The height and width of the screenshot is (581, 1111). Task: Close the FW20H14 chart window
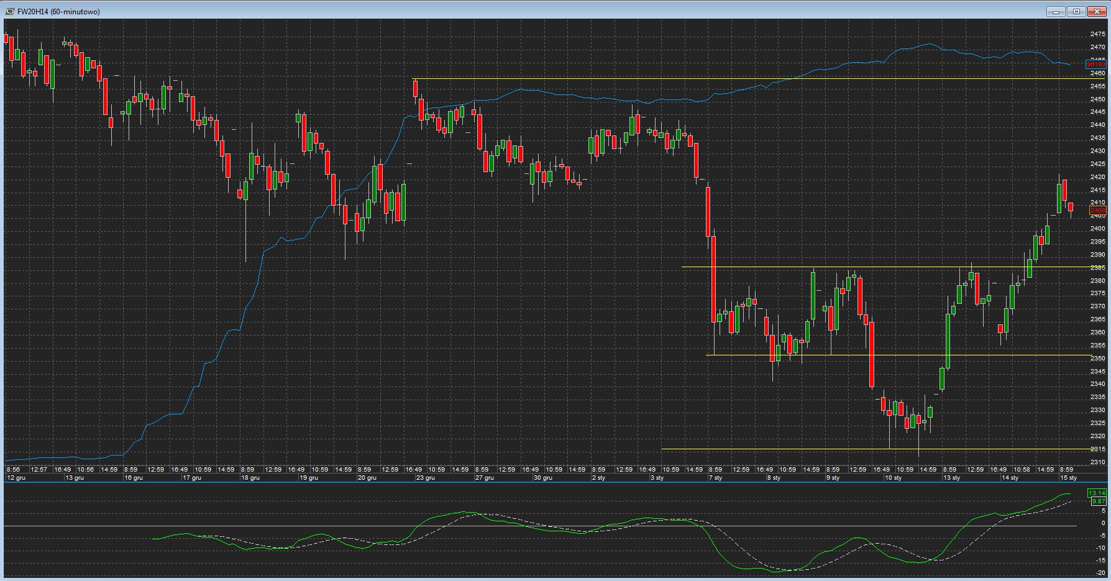(1097, 11)
